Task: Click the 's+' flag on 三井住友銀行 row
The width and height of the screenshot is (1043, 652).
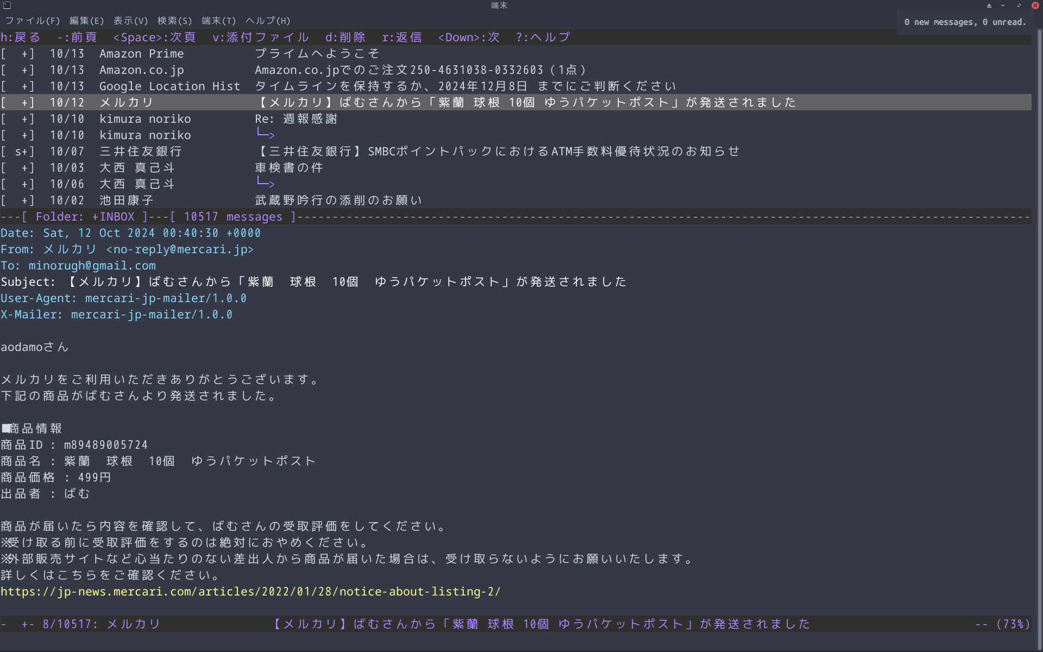Action: [x=21, y=151]
